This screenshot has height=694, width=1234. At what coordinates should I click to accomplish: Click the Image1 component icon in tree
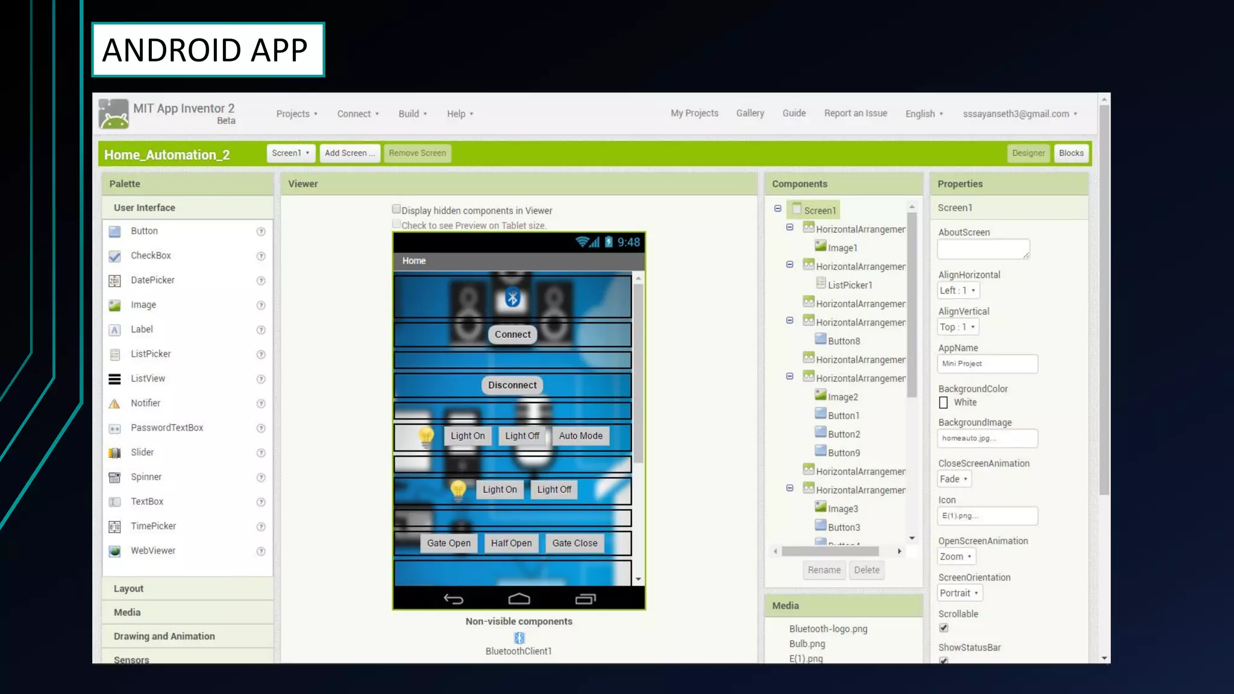click(821, 246)
